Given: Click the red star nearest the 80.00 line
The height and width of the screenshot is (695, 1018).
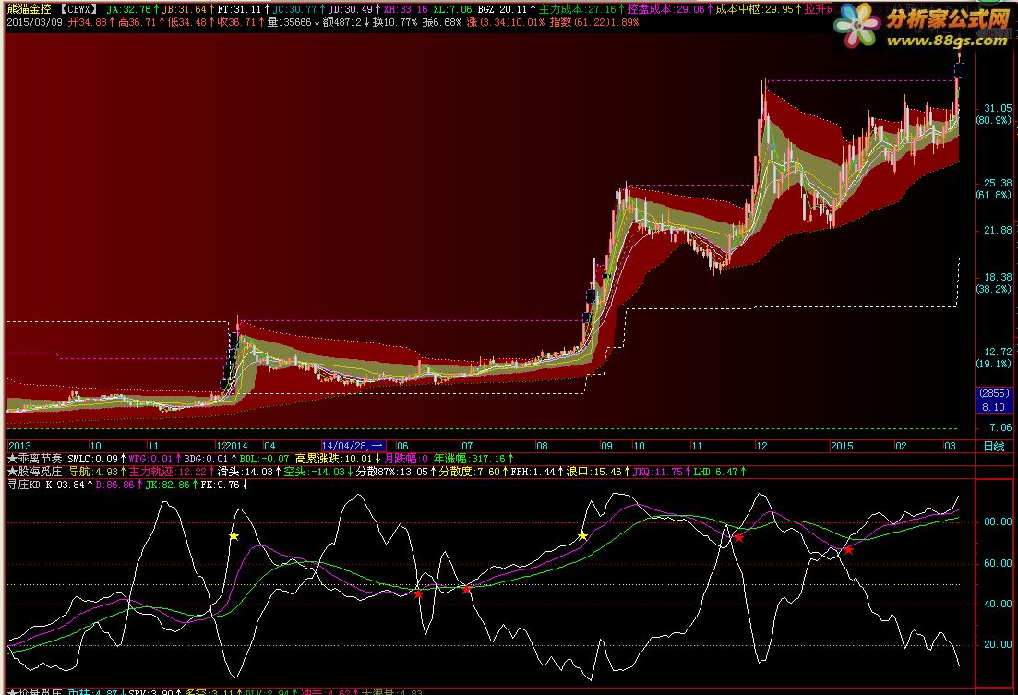Looking at the screenshot, I should coord(738,538).
